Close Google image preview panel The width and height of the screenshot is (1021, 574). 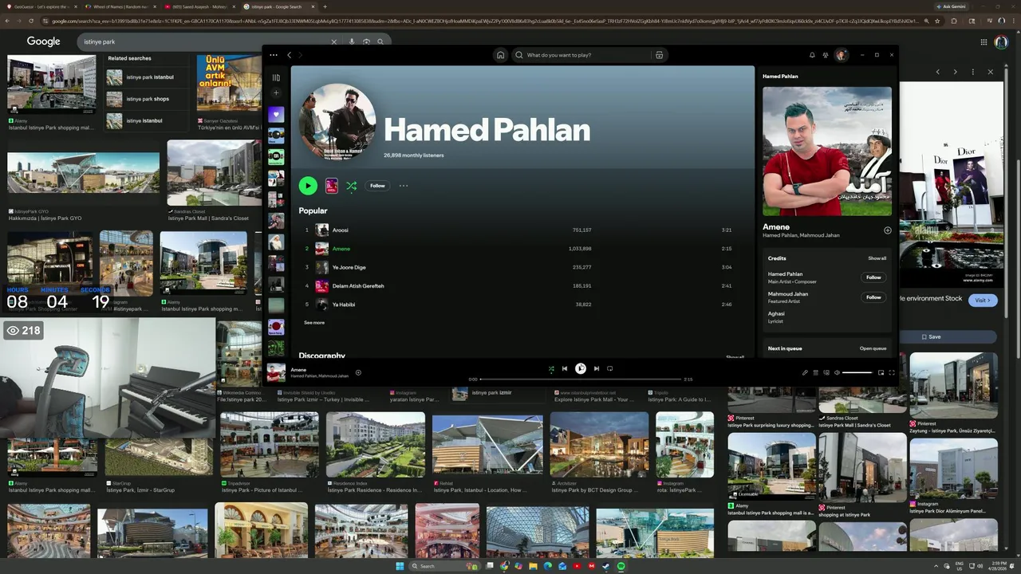tap(991, 72)
